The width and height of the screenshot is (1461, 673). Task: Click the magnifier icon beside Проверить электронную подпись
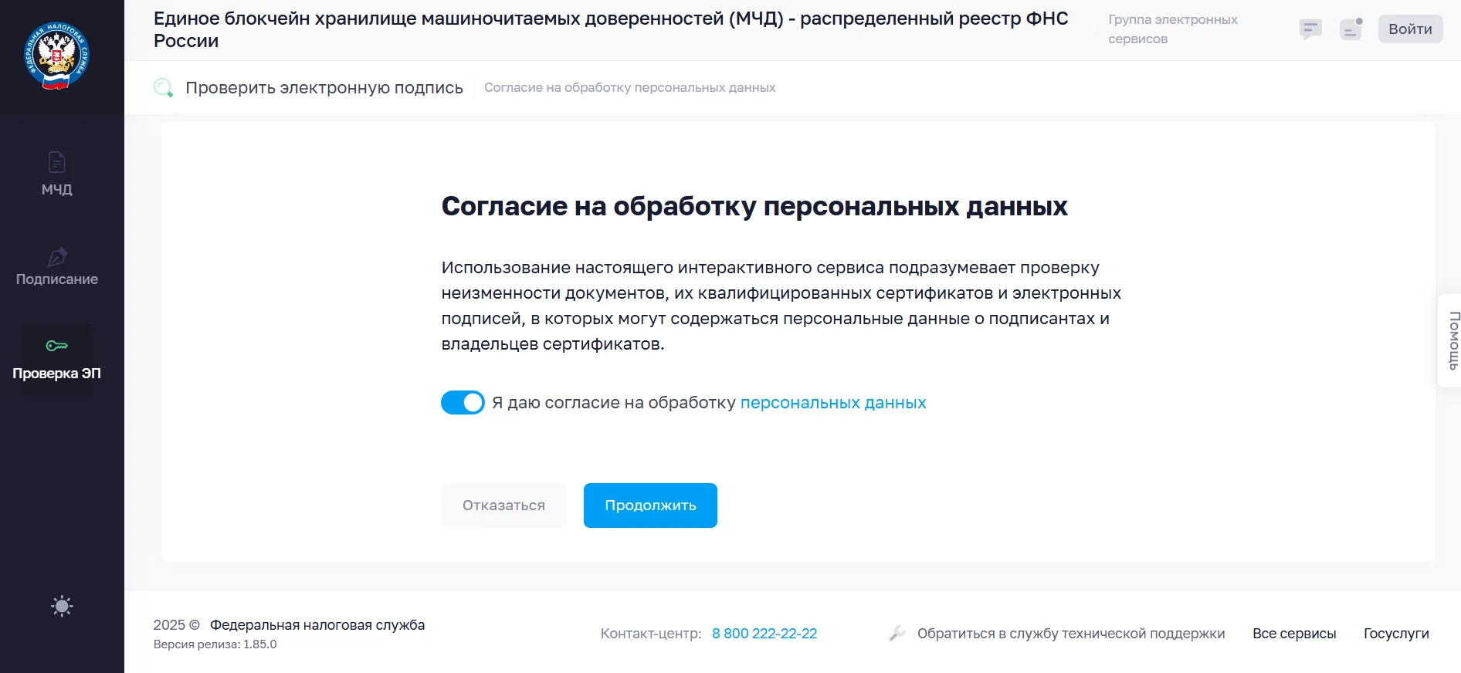164,88
